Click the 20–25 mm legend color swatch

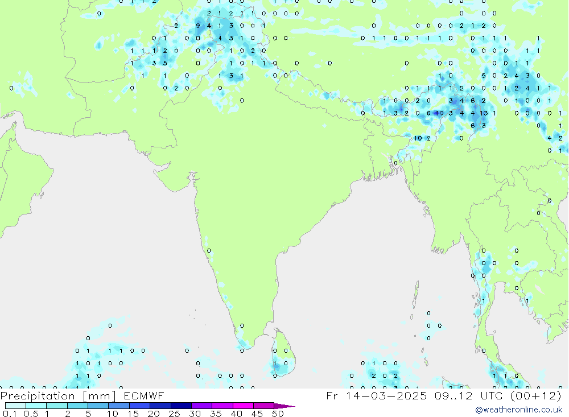(160, 406)
